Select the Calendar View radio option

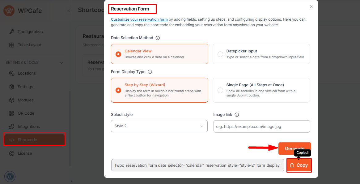click(118, 54)
